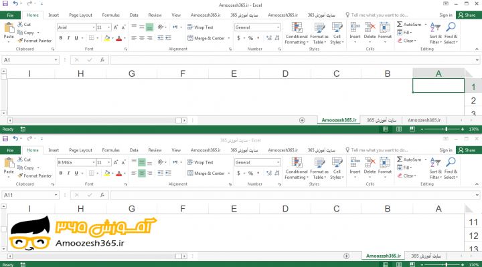482x267 pixels.
Task: Open Conditional Formatting in top window
Action: (x=297, y=33)
